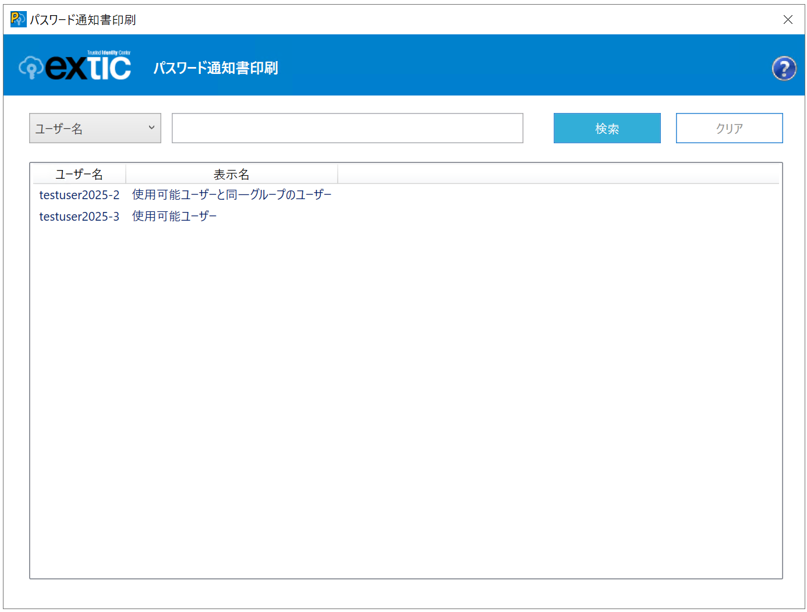Click the クリア button

click(x=729, y=128)
